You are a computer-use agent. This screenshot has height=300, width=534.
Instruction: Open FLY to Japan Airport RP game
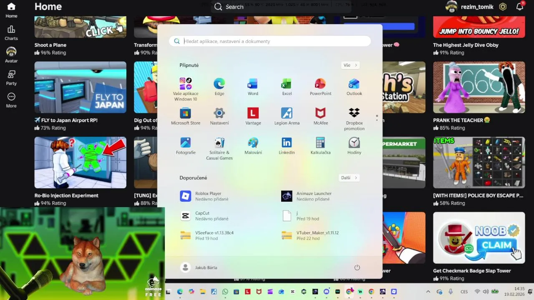click(x=80, y=87)
